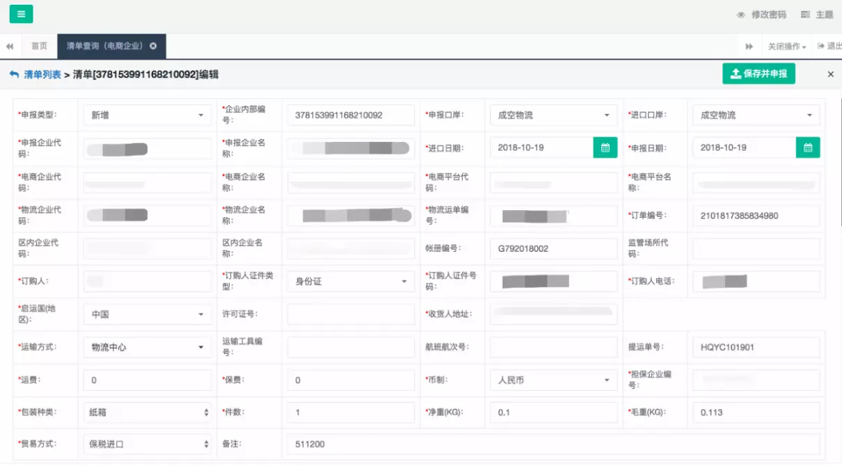
Task: Click the 备注 input field
Action: (x=553, y=444)
